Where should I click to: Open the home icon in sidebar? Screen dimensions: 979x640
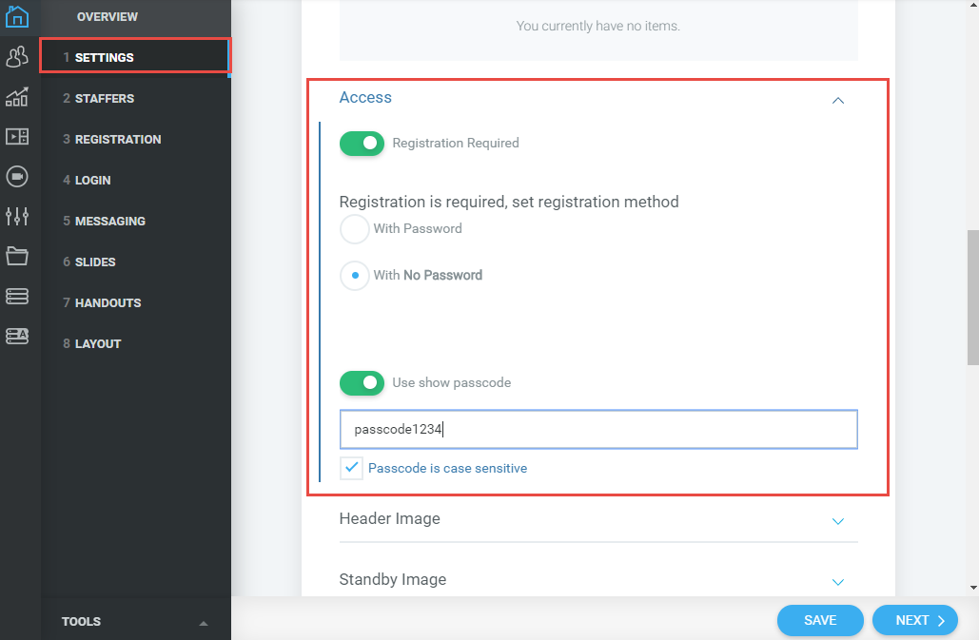click(x=17, y=16)
